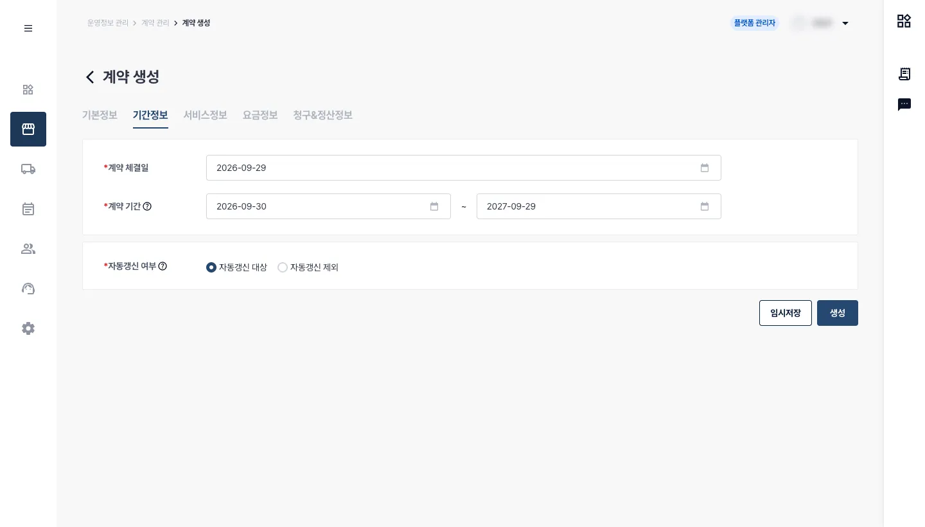Open the users group icon in sidebar
This screenshot has height=527, width=925.
28,249
